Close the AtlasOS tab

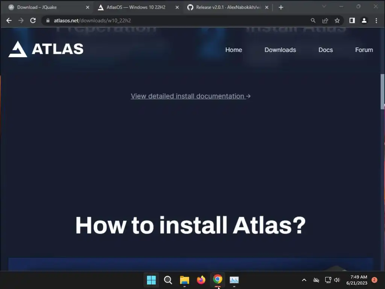click(x=177, y=8)
